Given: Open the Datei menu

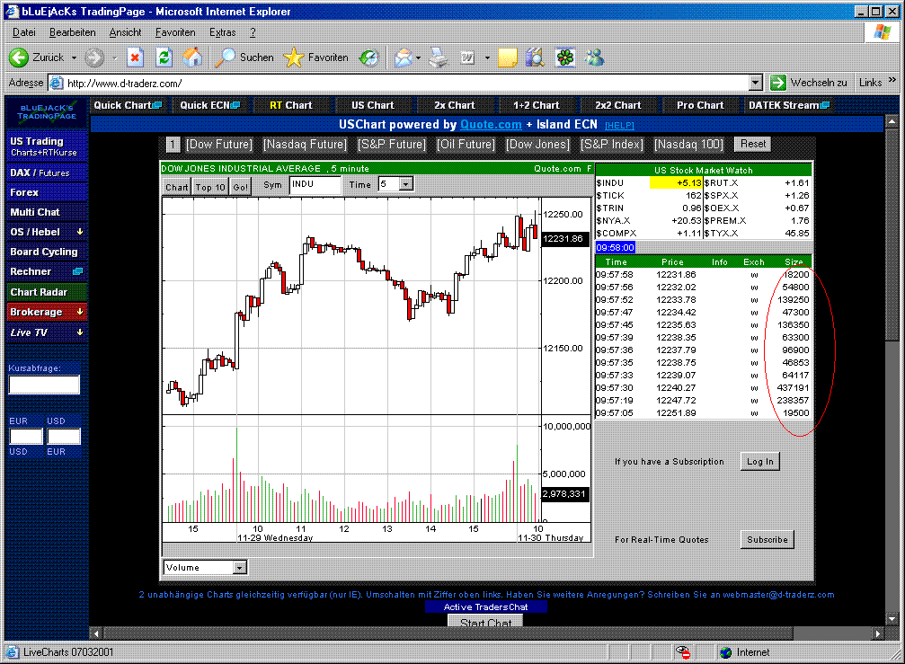Looking at the screenshot, I should (x=23, y=32).
